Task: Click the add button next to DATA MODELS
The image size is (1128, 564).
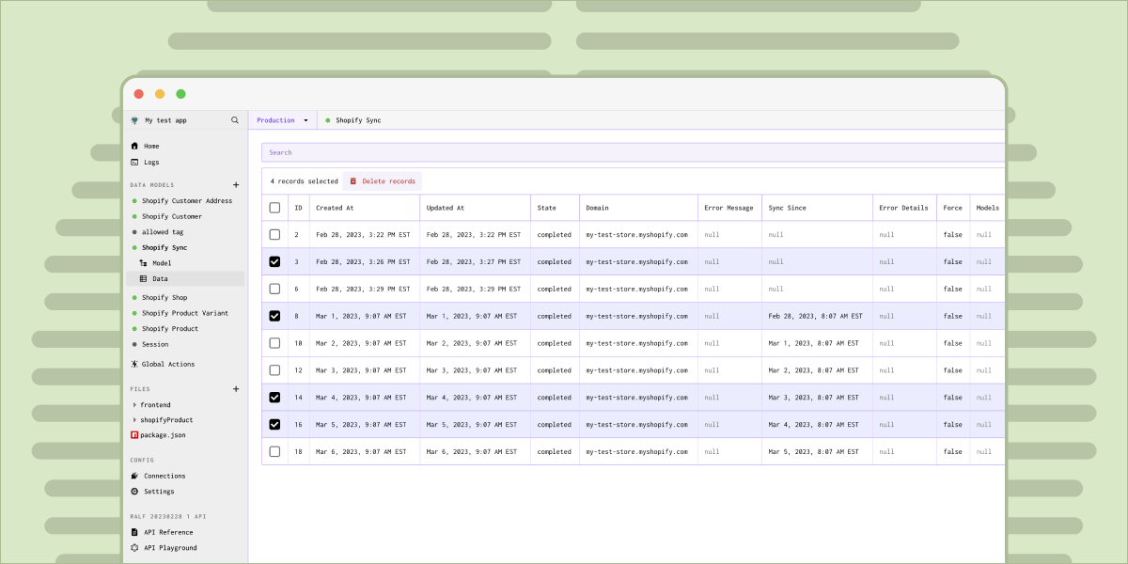Action: coord(236,184)
